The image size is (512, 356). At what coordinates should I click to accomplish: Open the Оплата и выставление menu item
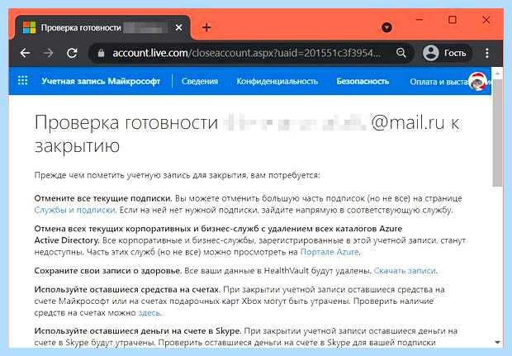[439, 81]
